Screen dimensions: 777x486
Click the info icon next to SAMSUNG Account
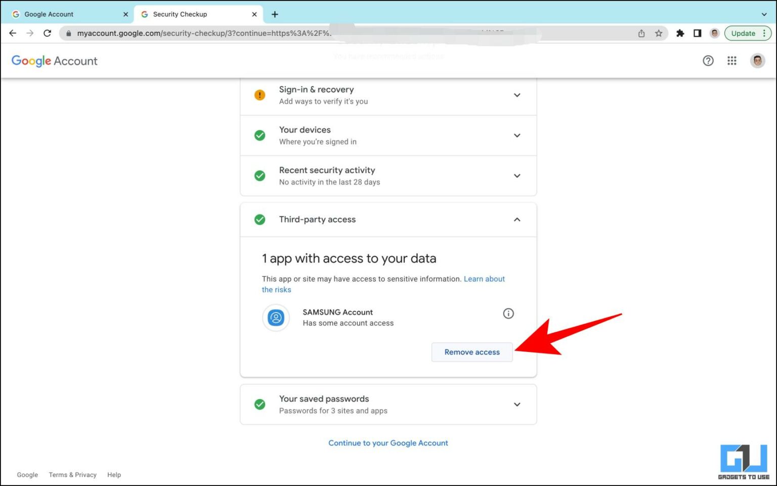coord(508,314)
